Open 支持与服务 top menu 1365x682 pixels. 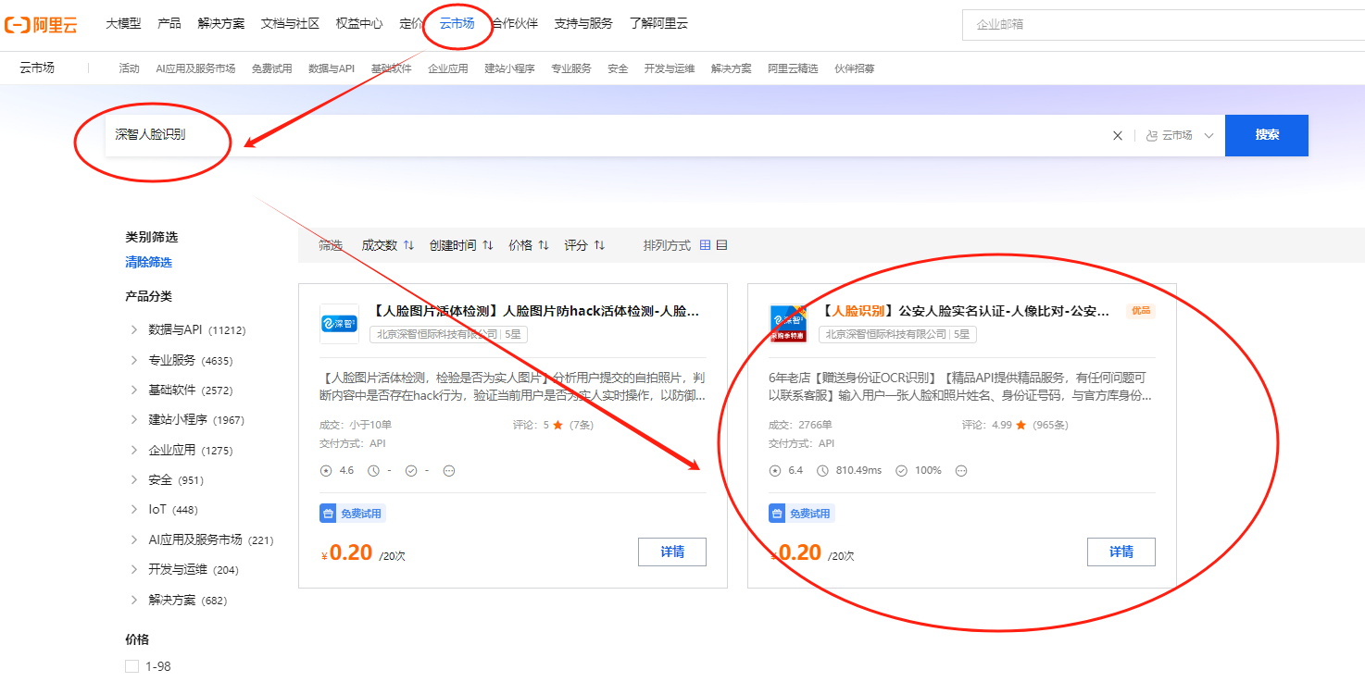point(583,24)
